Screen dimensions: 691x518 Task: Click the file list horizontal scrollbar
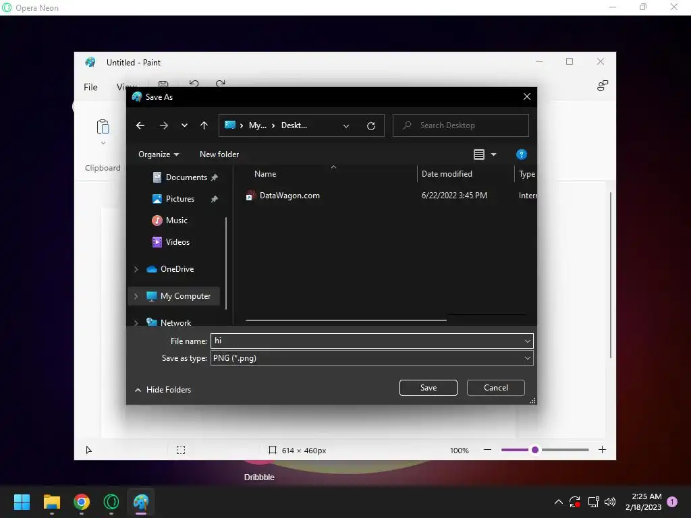[x=346, y=320]
